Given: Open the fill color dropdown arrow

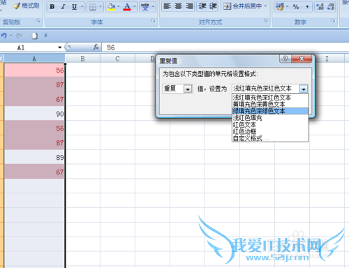Looking at the screenshot, I should coord(119,7).
